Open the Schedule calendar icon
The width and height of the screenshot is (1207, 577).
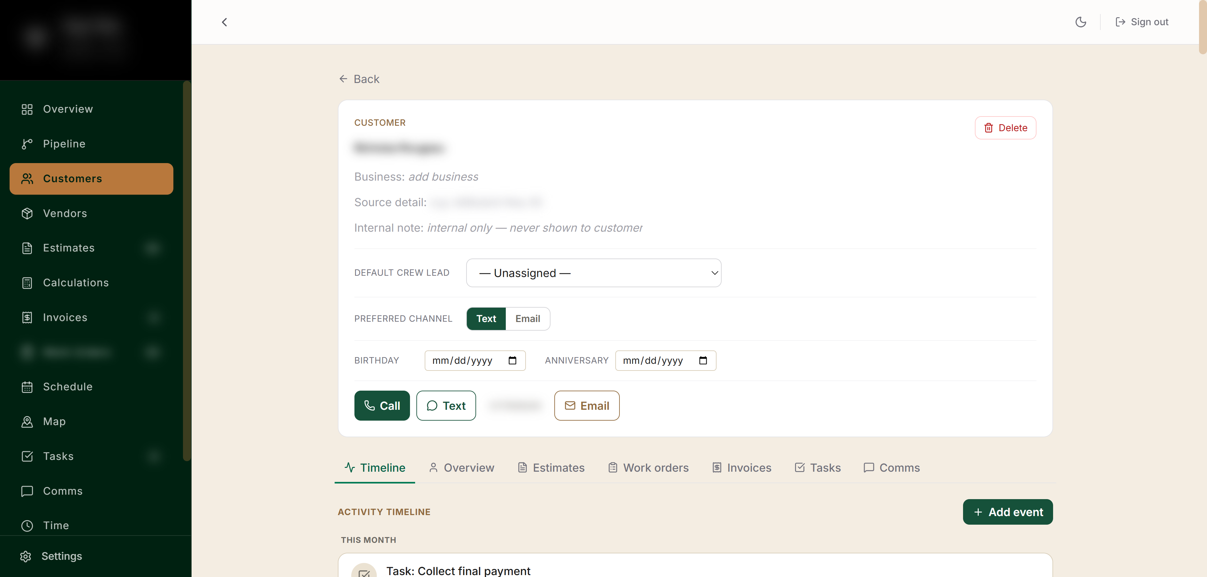tap(27, 387)
